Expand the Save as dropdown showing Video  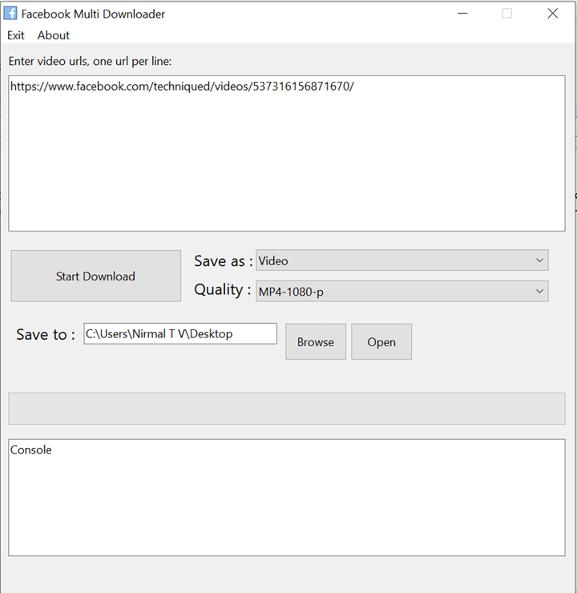(x=402, y=260)
